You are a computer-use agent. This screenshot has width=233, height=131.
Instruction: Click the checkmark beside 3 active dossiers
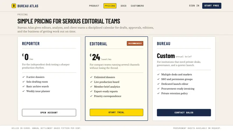pyautogui.click(x=23, y=77)
